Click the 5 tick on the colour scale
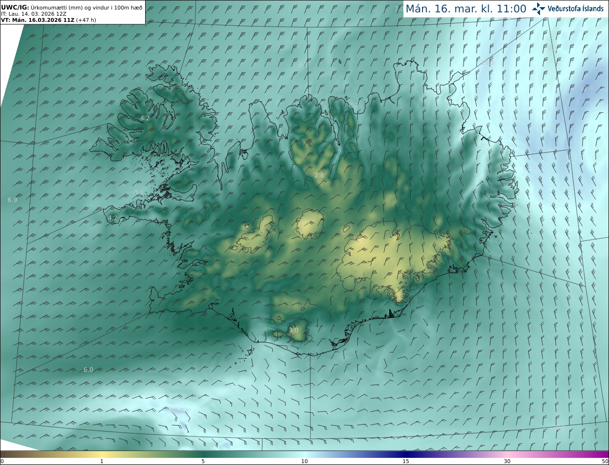This screenshot has height=465, width=609. pyautogui.click(x=203, y=461)
